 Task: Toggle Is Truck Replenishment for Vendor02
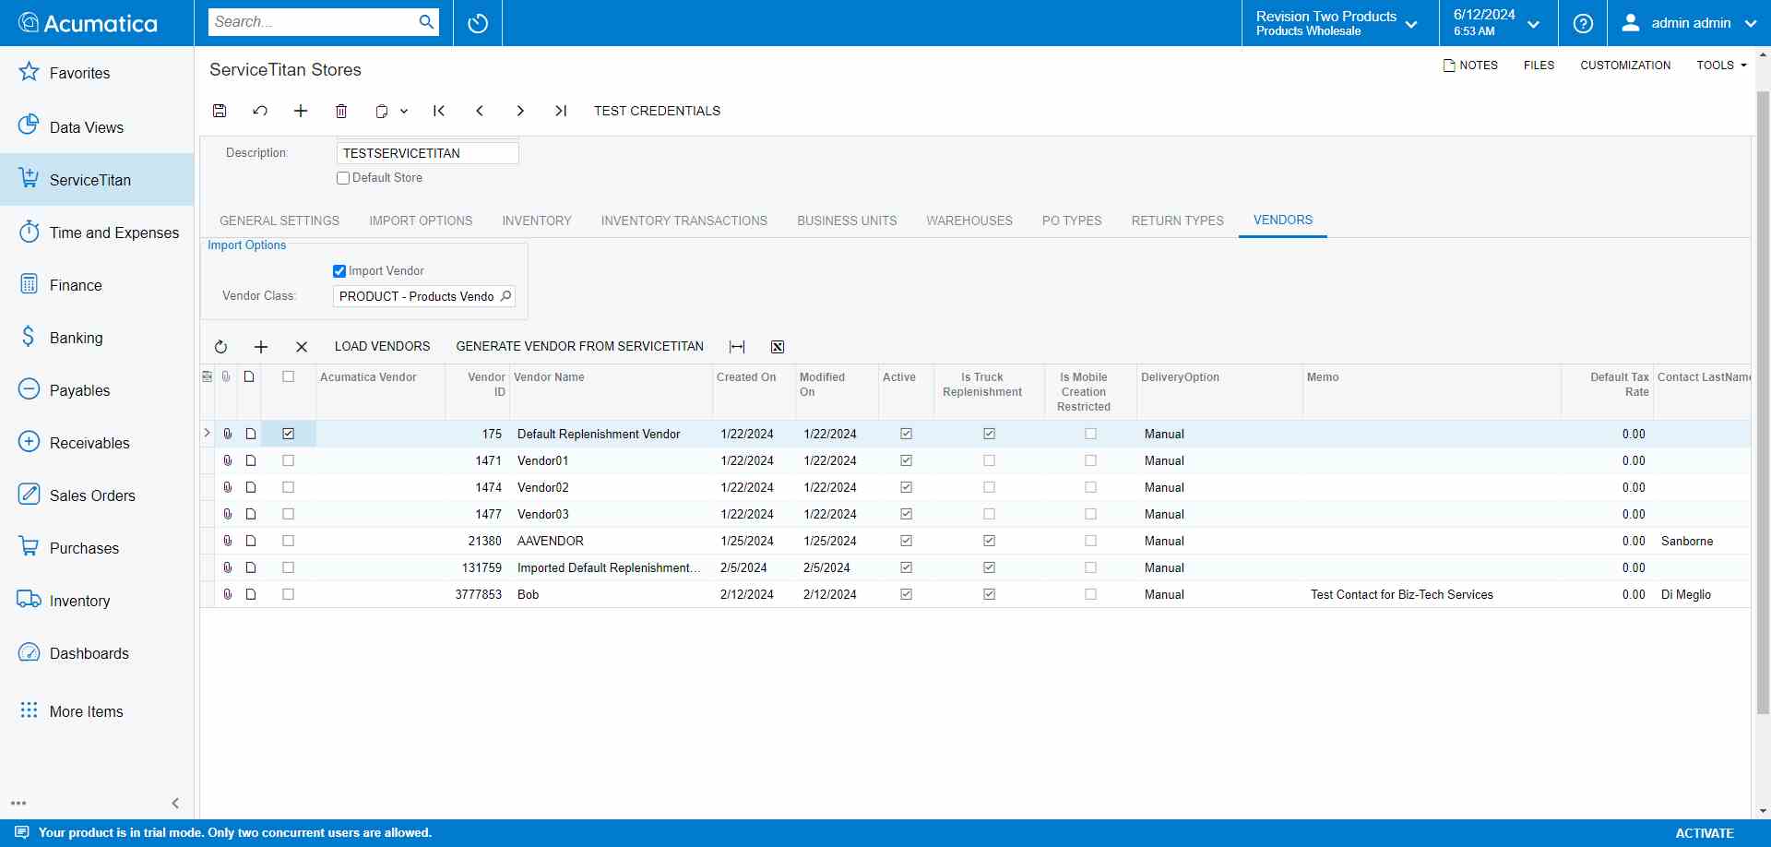click(990, 487)
